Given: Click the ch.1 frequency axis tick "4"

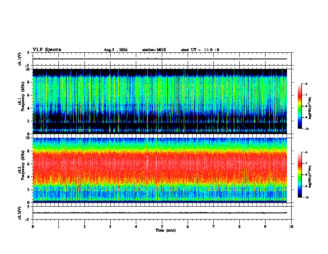Looking at the screenshot, I should [x=29, y=108].
